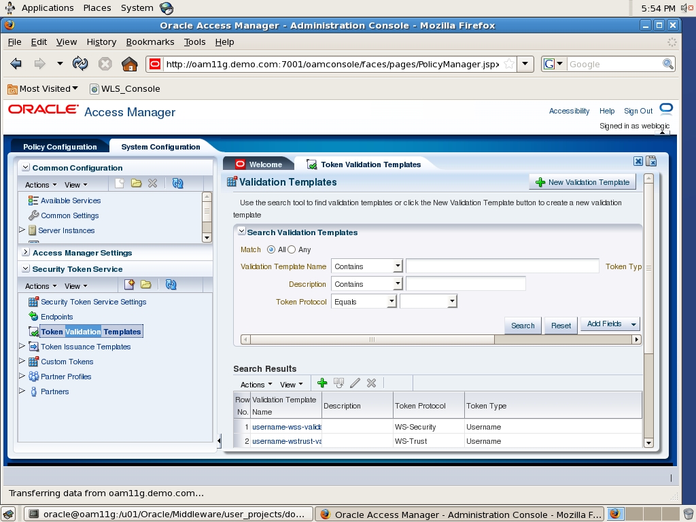Image resolution: width=696 pixels, height=522 pixels.
Task: Open the History menu
Action: (102, 41)
